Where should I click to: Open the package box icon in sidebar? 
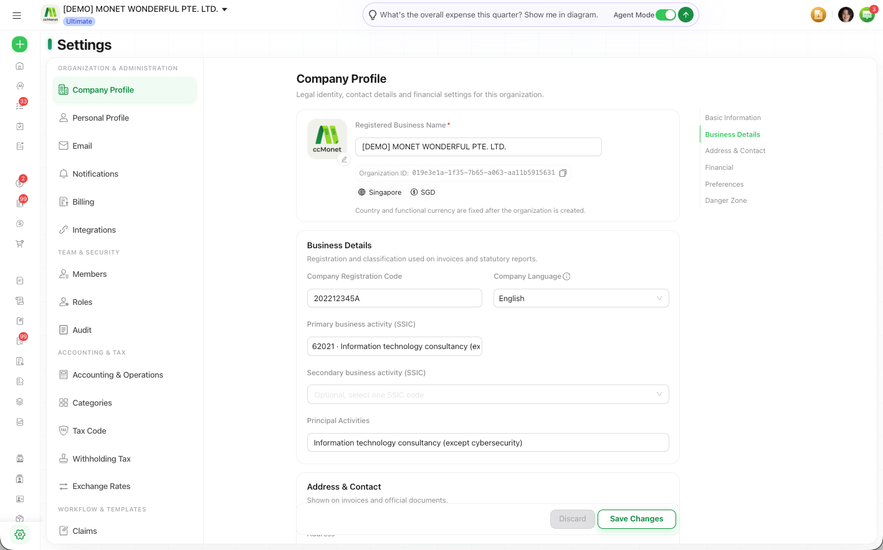tap(20, 518)
